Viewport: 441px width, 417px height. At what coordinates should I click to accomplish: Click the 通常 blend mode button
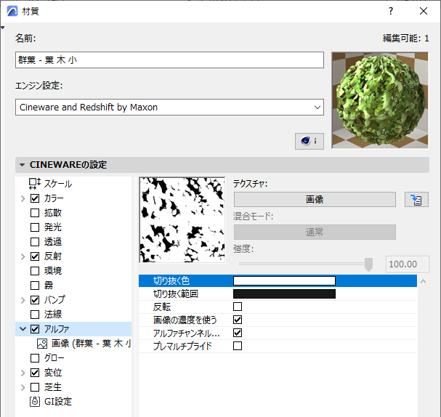point(315,232)
